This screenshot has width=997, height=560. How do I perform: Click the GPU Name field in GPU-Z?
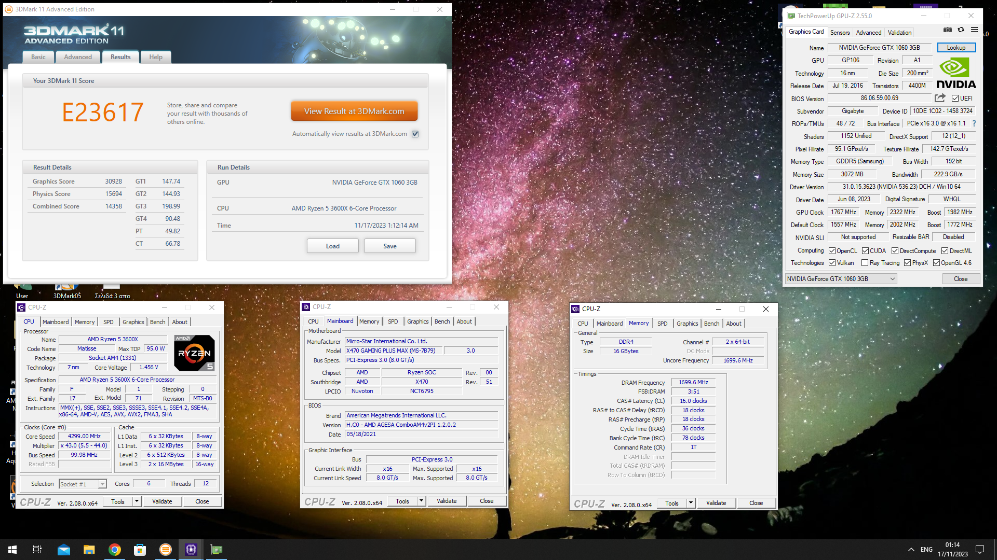(879, 48)
